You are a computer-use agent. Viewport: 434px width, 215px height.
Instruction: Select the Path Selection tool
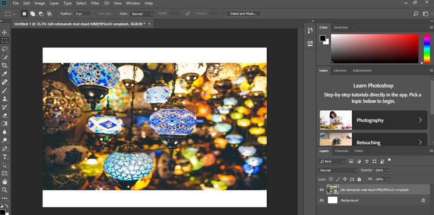[x=4, y=165]
